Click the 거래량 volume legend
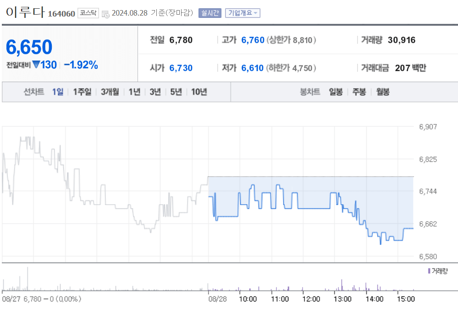 click(437, 271)
